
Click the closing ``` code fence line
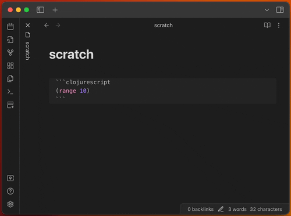coord(61,98)
